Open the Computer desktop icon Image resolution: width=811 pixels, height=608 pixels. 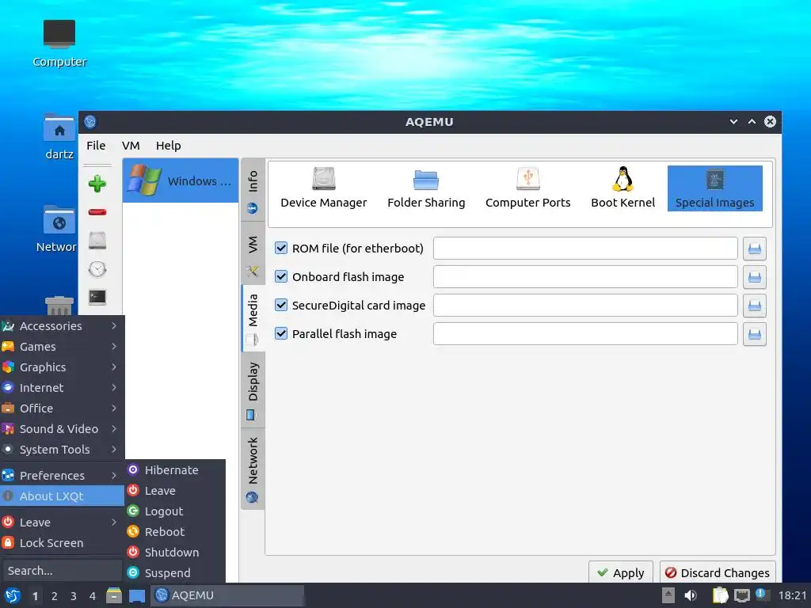[x=59, y=44]
